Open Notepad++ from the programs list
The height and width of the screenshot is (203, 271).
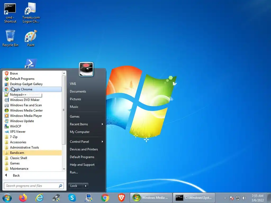(32, 95)
